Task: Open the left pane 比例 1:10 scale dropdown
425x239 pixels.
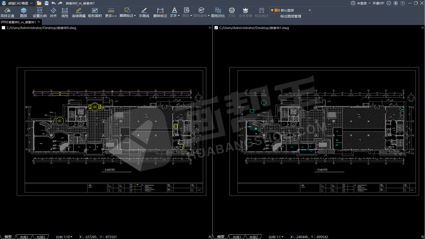Action: pos(64,237)
